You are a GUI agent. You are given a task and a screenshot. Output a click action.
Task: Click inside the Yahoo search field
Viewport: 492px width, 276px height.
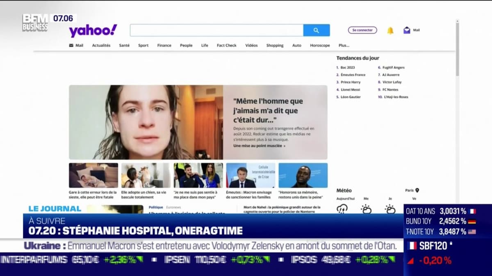coord(216,30)
